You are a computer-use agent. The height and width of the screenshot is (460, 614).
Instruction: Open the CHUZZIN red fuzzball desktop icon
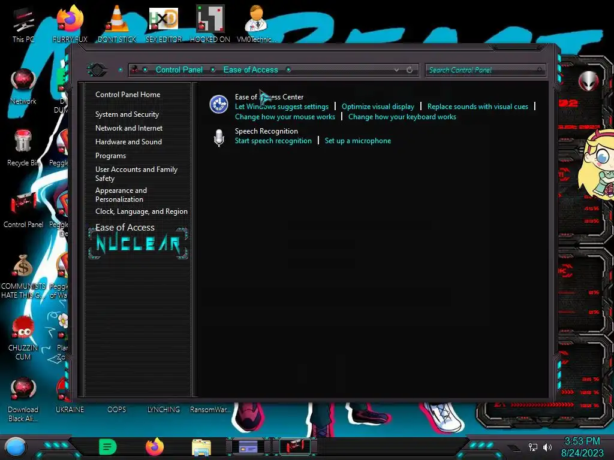point(23,338)
